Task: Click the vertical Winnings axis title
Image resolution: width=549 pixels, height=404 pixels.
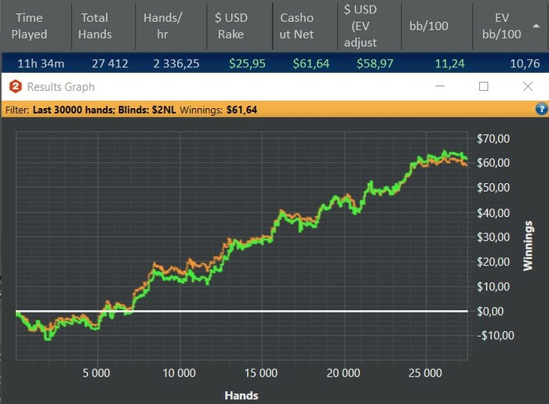Action: click(528, 246)
